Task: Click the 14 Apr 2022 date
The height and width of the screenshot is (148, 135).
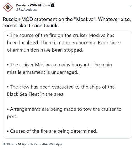Action: click(x=26, y=144)
